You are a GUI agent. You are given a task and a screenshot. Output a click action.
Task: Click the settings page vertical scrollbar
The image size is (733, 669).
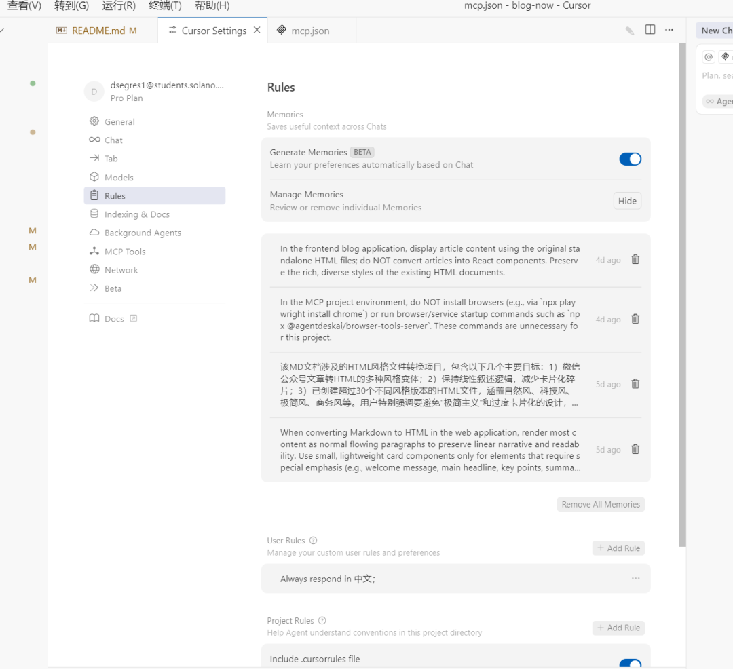[x=683, y=294]
